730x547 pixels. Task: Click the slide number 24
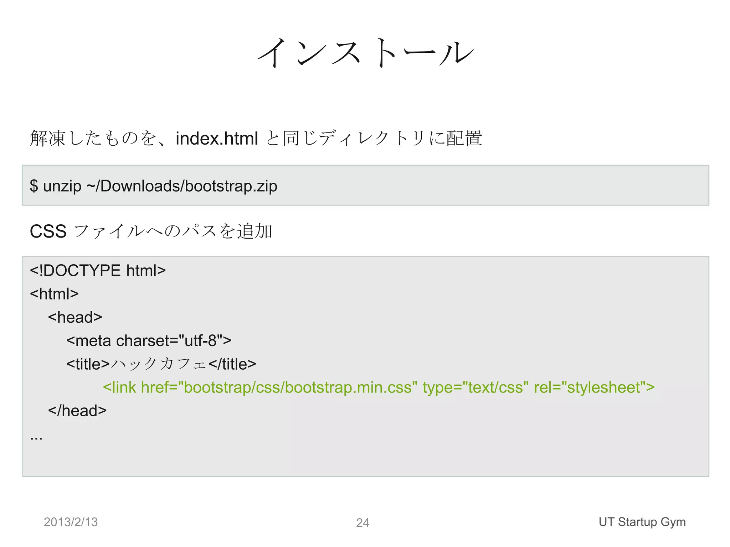click(363, 523)
